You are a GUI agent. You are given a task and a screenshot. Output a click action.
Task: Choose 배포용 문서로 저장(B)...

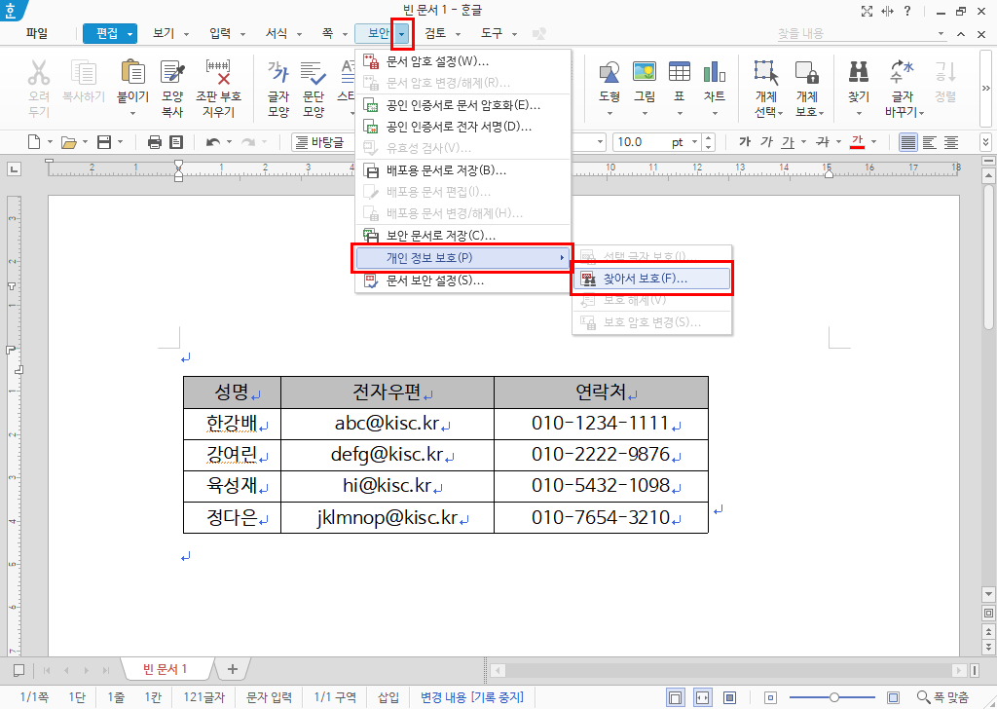coord(462,170)
